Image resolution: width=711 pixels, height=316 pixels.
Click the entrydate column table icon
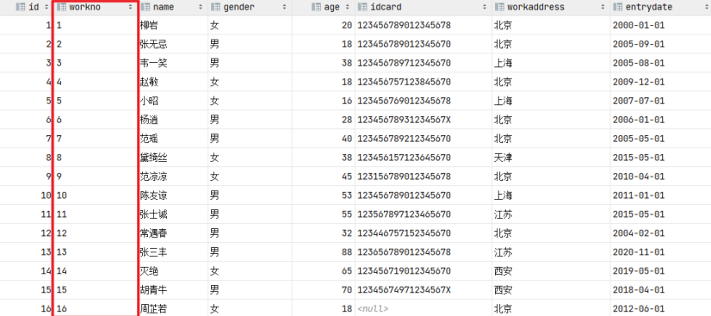(x=617, y=7)
